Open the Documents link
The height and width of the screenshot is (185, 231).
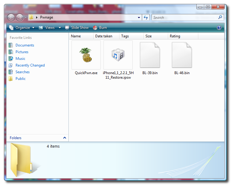[x=25, y=45]
